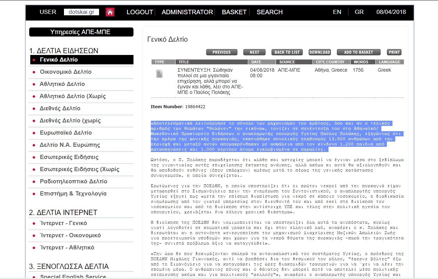Click the LOGOUT menu item
This screenshot has height=279, width=438.
tap(139, 12)
